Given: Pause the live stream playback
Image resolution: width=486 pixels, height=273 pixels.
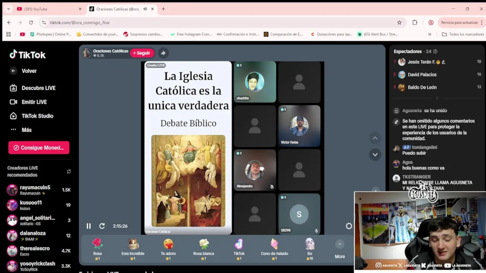Looking at the screenshot, I should click(88, 226).
